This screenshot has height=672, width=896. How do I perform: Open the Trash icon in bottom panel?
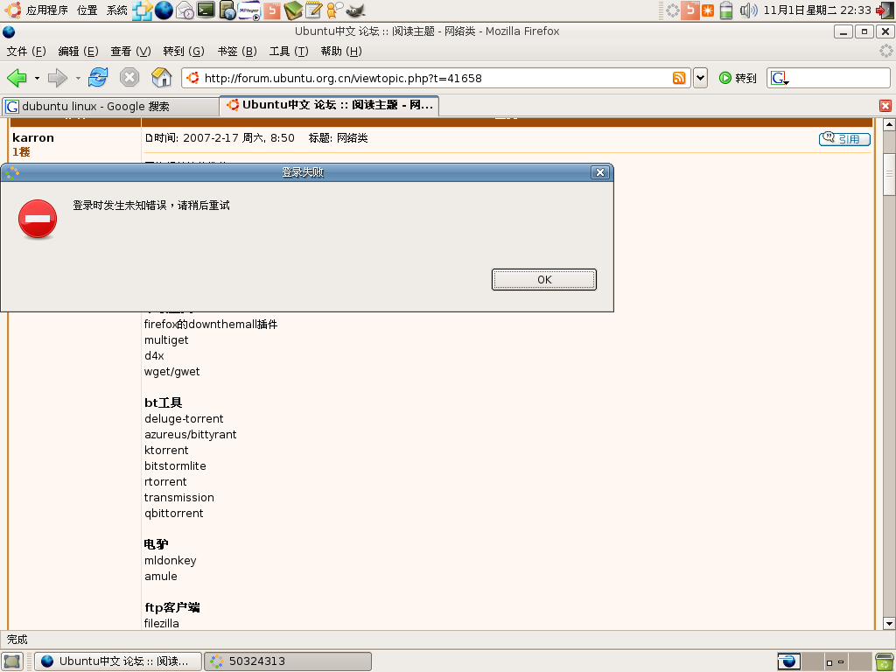(x=885, y=661)
